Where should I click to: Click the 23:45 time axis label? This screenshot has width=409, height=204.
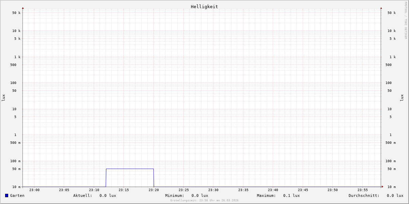click(303, 190)
